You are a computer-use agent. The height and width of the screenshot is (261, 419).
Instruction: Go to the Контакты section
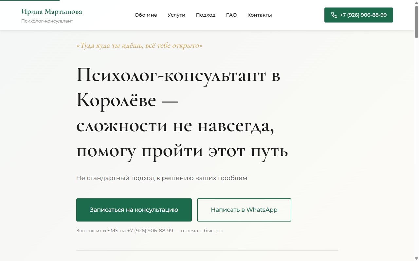(x=260, y=15)
